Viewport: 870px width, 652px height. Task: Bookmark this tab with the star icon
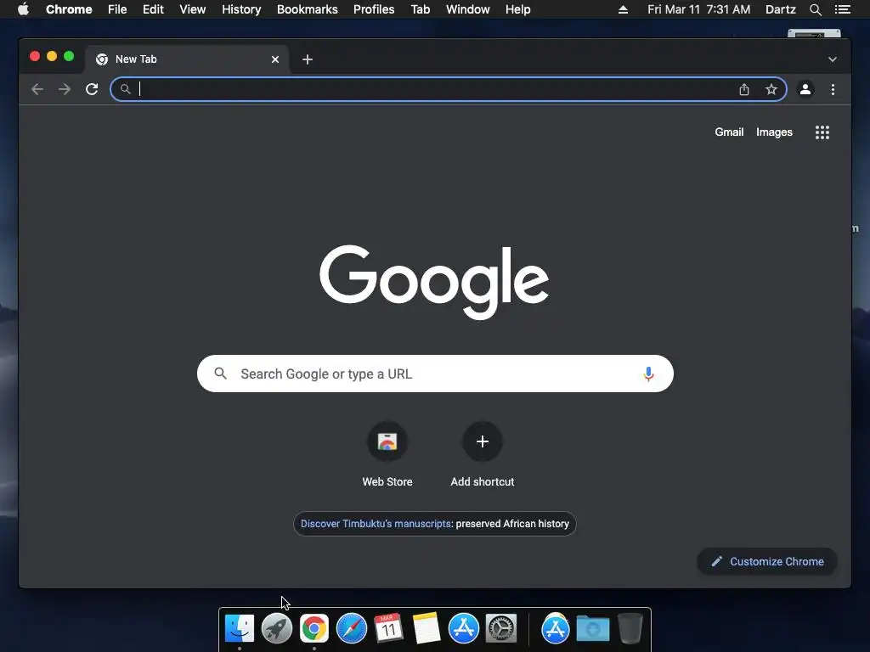771,89
